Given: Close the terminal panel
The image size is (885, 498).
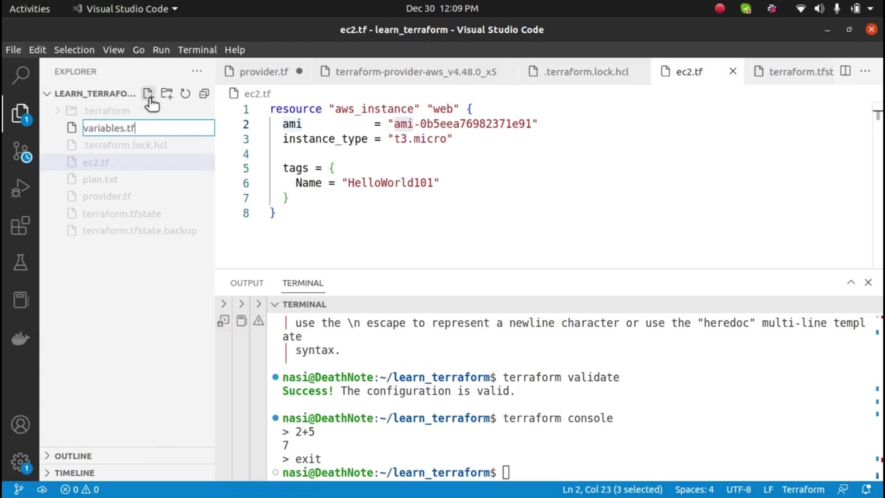Looking at the screenshot, I should [868, 282].
